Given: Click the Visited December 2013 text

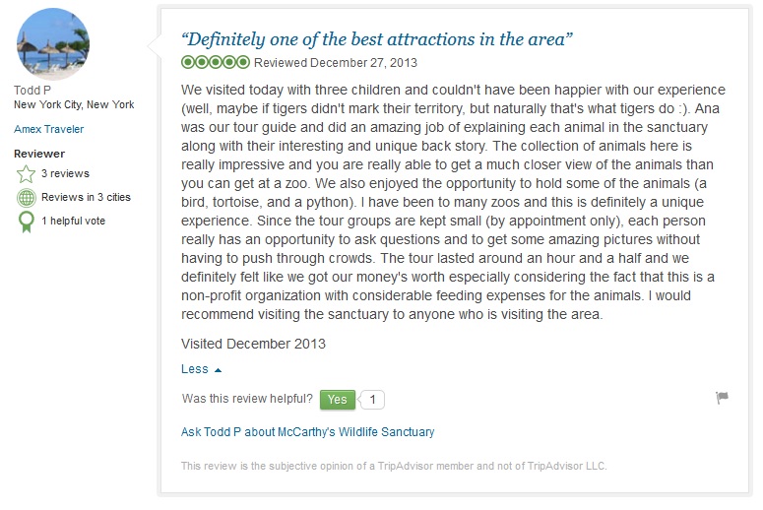Looking at the screenshot, I should 253,344.
